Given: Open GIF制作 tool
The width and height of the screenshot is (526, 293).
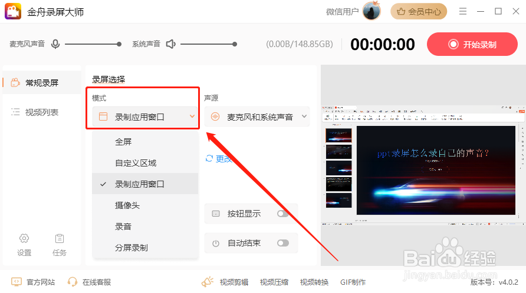Looking at the screenshot, I should tap(353, 282).
